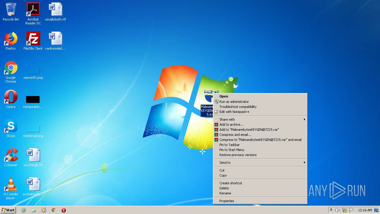Open usuallyboth.rtf document
Viewport: 380px width, 214px height.
tap(55, 12)
